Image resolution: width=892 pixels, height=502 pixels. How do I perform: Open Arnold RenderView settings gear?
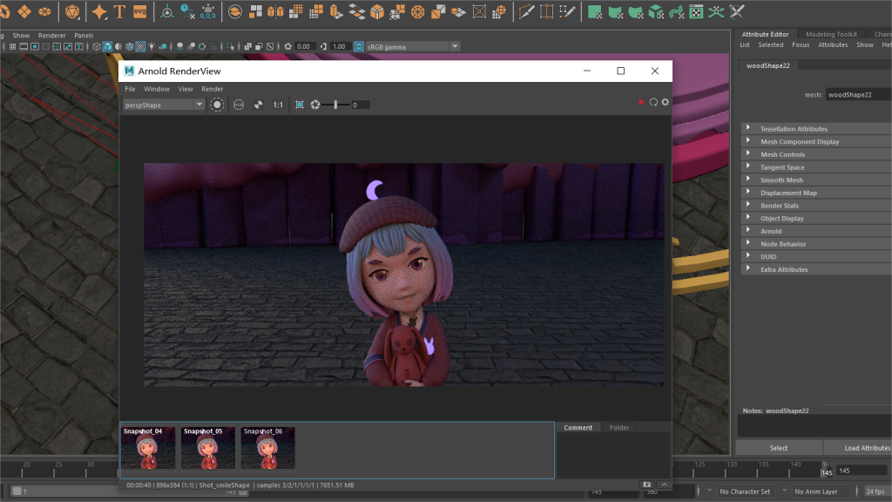click(665, 102)
